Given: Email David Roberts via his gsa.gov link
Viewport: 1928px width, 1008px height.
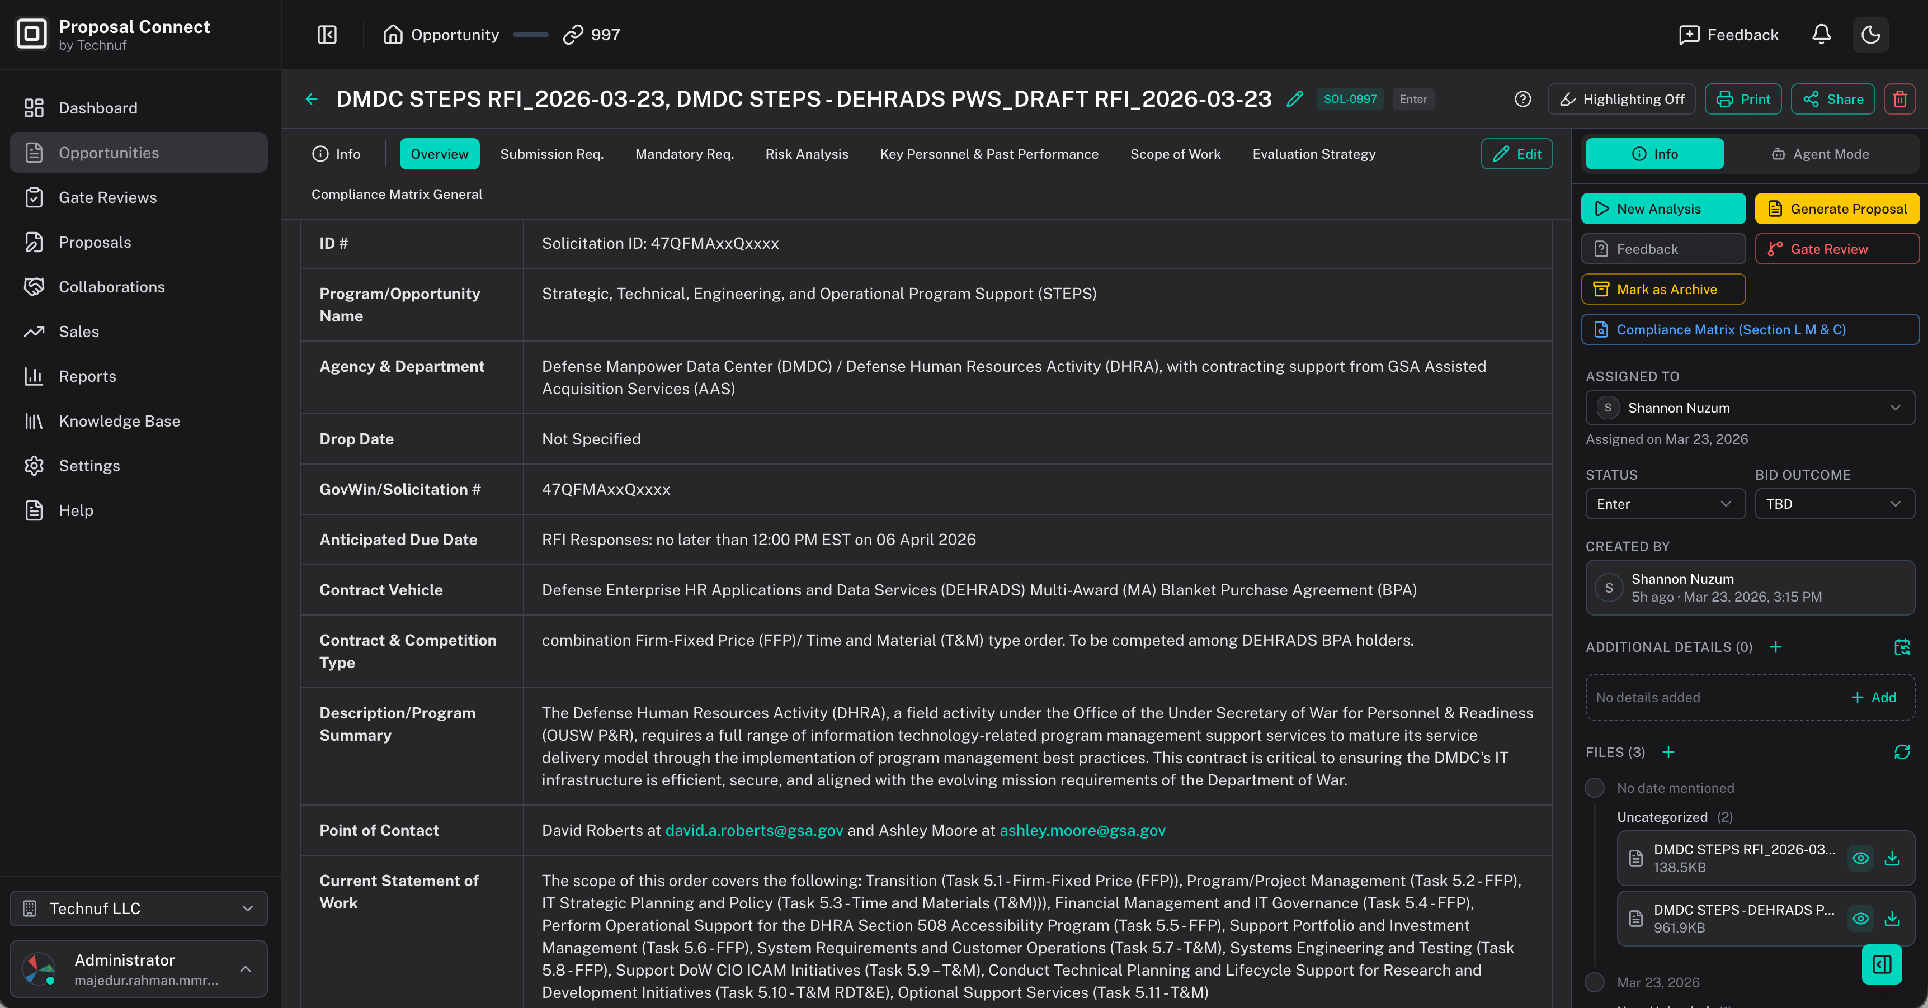Looking at the screenshot, I should (x=753, y=830).
